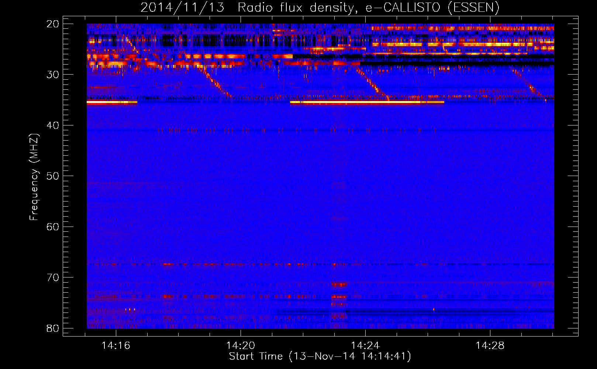The width and height of the screenshot is (597, 369).
Task: Select the 50 MHz frequency tick label
Action: pyautogui.click(x=53, y=176)
